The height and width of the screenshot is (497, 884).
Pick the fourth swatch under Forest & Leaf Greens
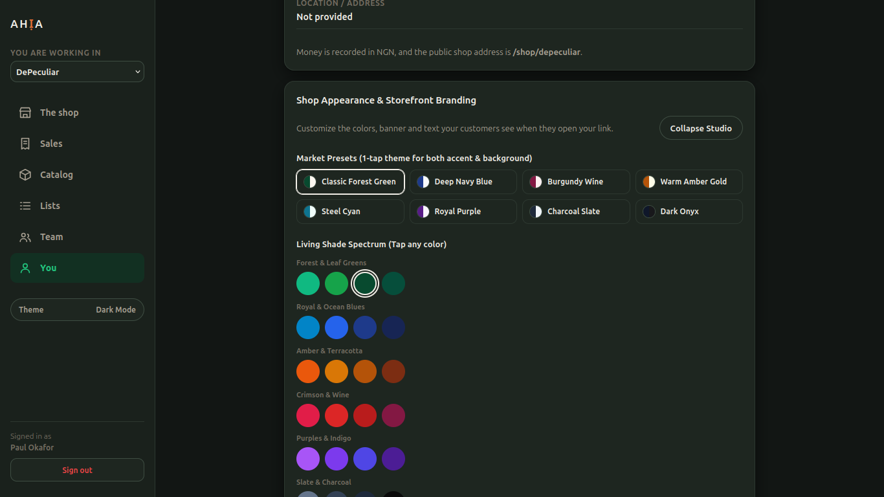pos(393,283)
